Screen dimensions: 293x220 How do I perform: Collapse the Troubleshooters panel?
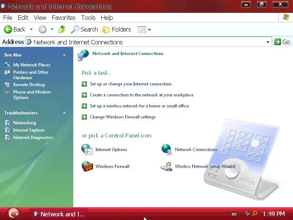(x=64, y=113)
